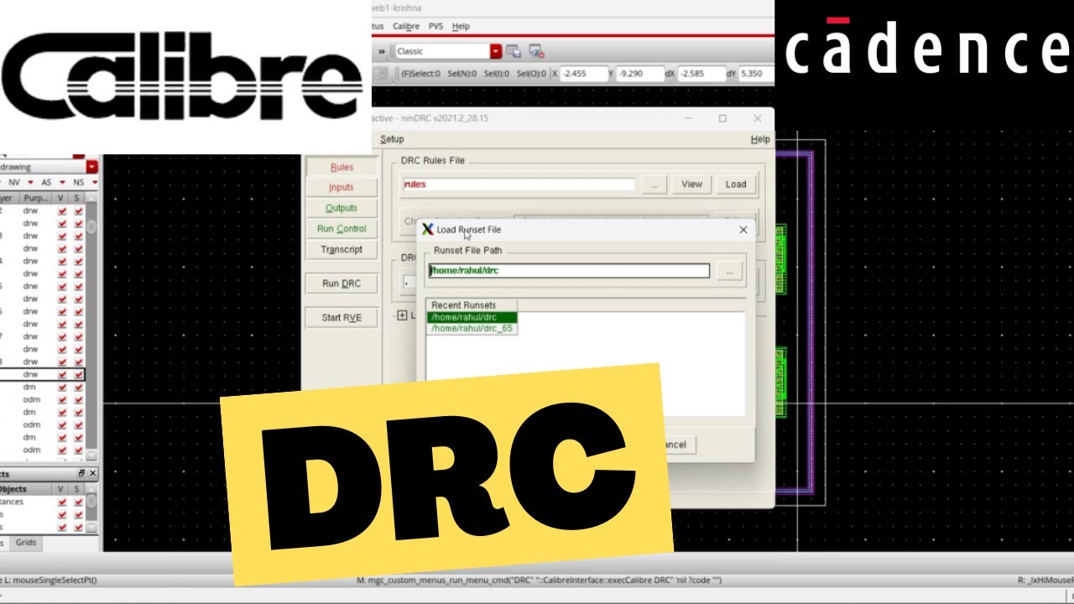Viewport: 1074px width, 604px height.
Task: Click the (F)Select:0 status text
Action: pyautogui.click(x=420, y=74)
